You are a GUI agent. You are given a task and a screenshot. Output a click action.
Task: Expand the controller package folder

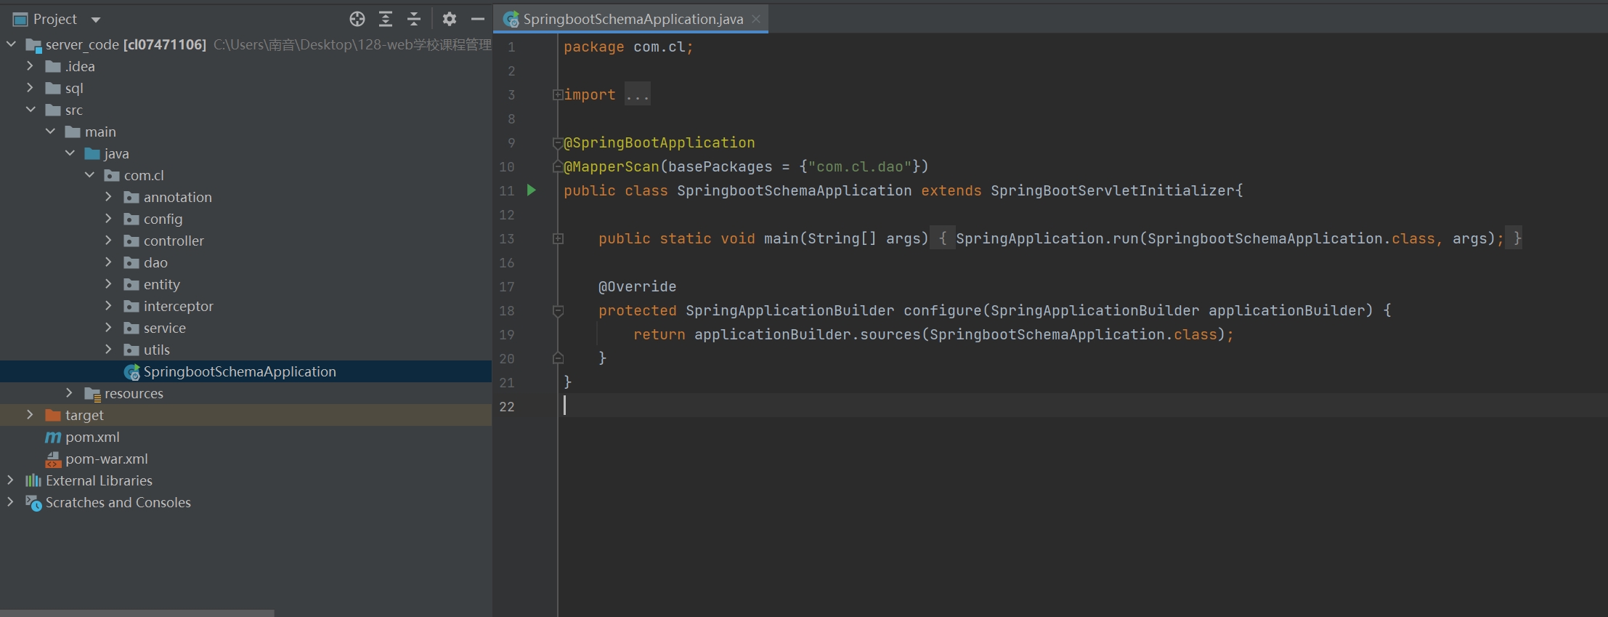point(108,241)
